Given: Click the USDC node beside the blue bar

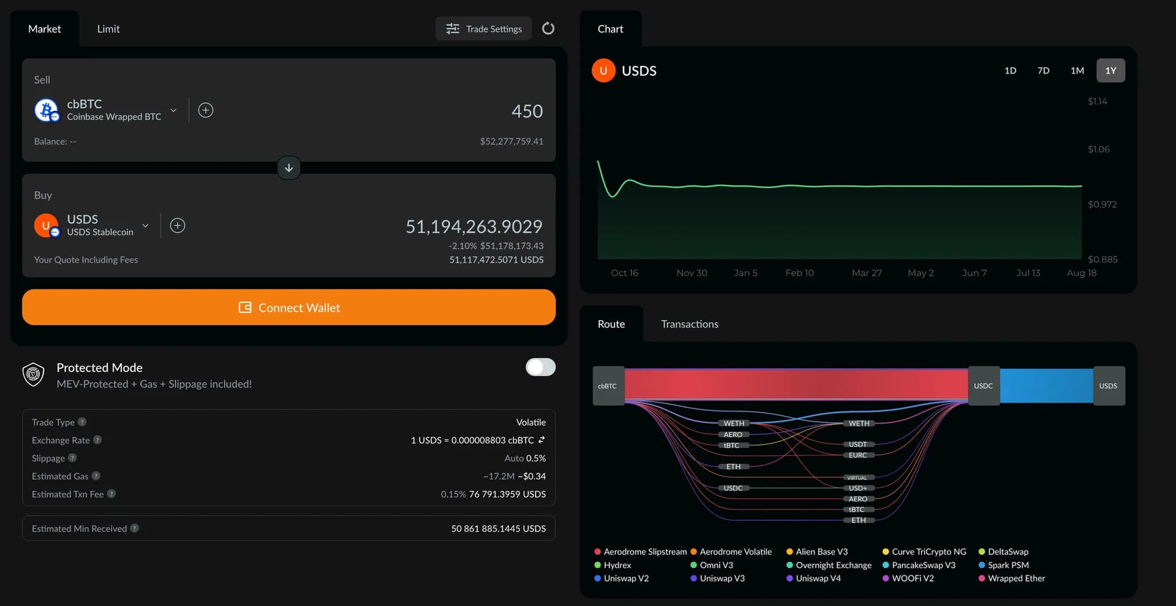Looking at the screenshot, I should click(984, 386).
